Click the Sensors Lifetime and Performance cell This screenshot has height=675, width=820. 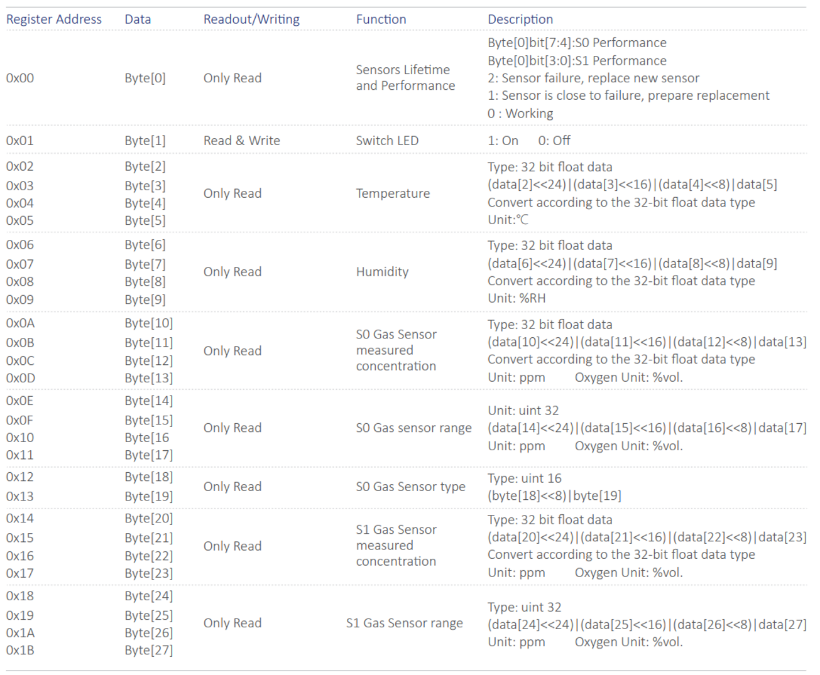(x=405, y=78)
